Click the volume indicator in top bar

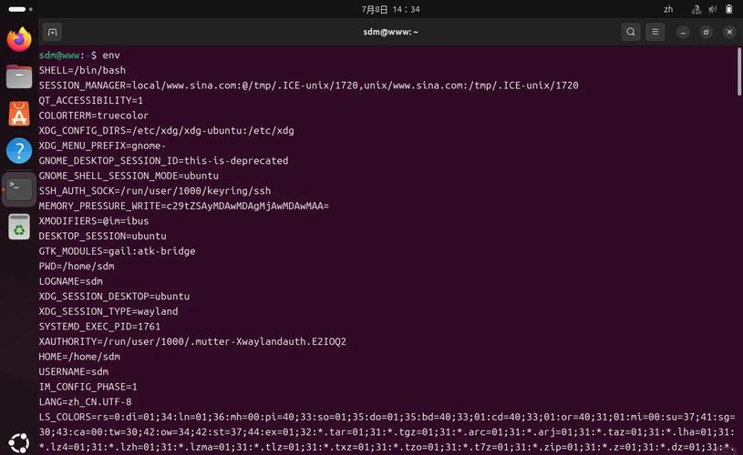tap(713, 9)
